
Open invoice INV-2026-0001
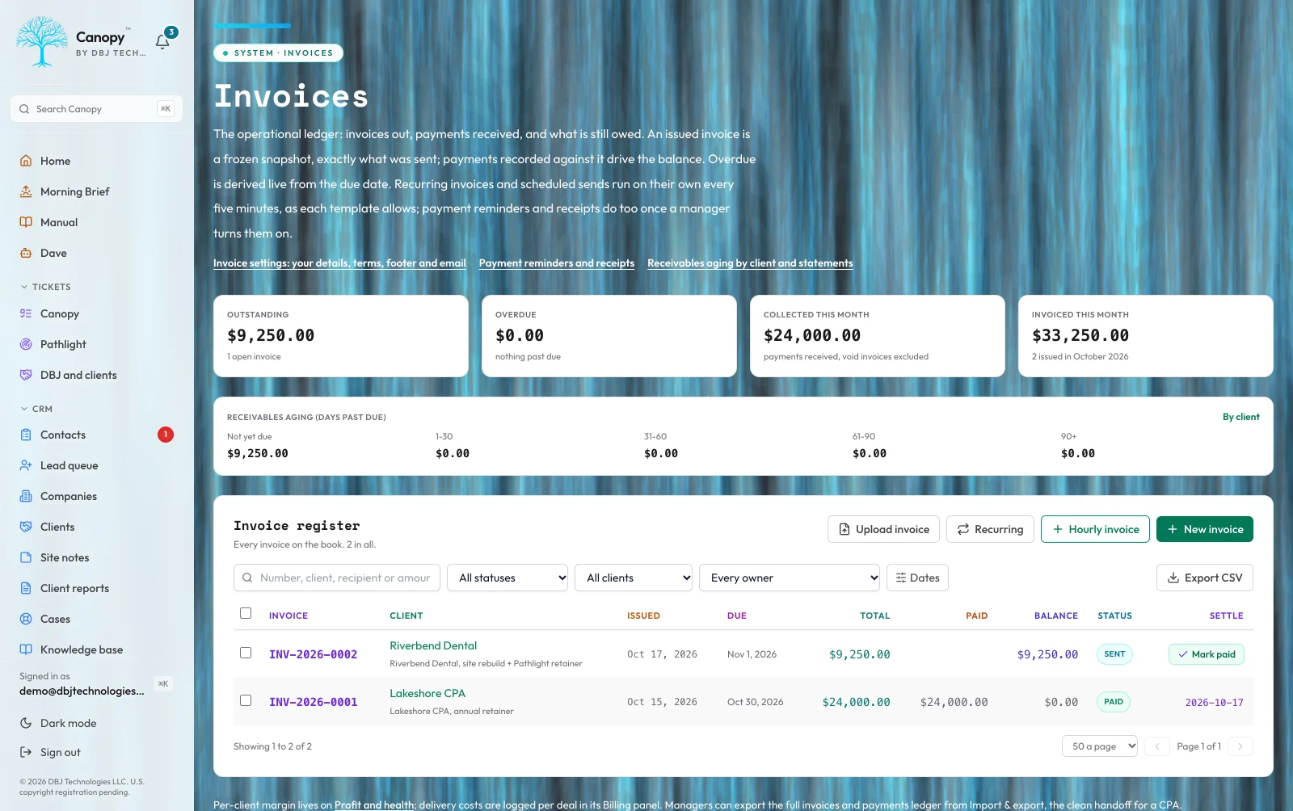314,702
